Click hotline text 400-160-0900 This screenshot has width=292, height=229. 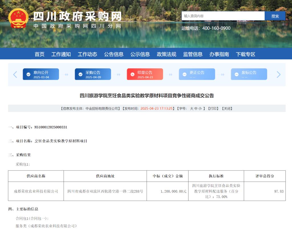[216, 28]
